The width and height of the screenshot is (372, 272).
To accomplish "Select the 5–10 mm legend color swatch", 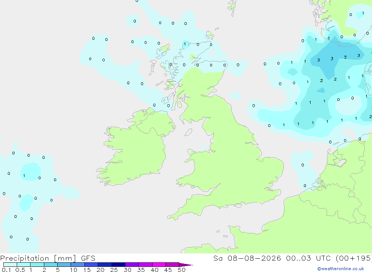I will point(64,265).
